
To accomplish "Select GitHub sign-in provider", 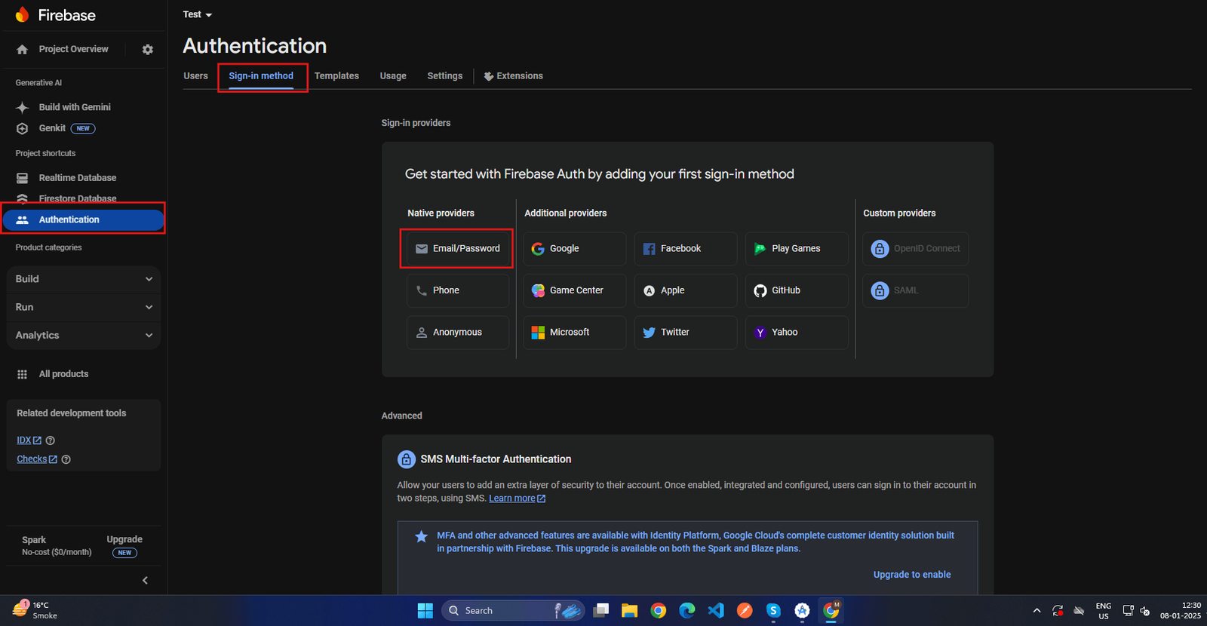I will click(796, 290).
